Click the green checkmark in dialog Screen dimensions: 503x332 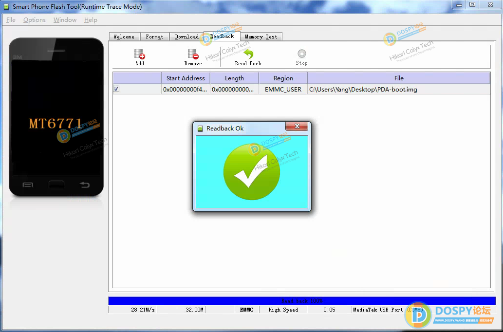(251, 171)
